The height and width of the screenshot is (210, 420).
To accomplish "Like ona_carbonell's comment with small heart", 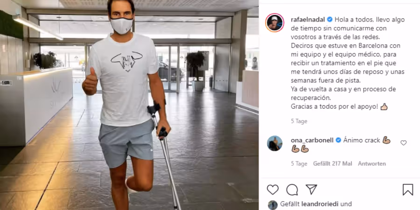I will 403,143.
